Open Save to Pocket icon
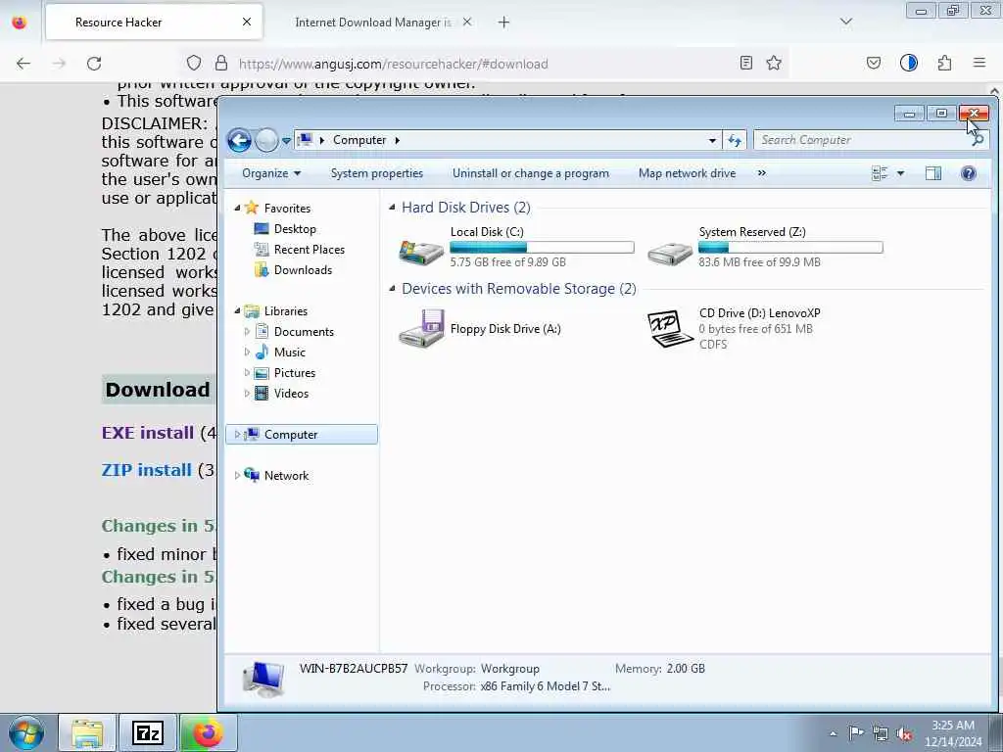 tap(874, 63)
